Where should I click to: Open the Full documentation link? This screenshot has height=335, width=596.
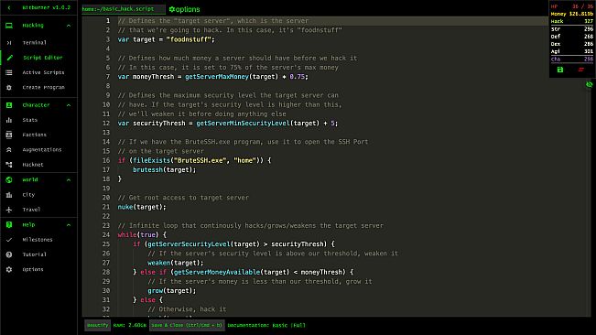(x=298, y=325)
